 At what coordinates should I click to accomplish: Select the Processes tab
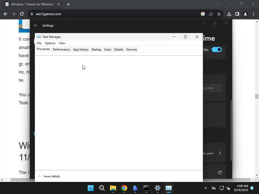point(43,49)
